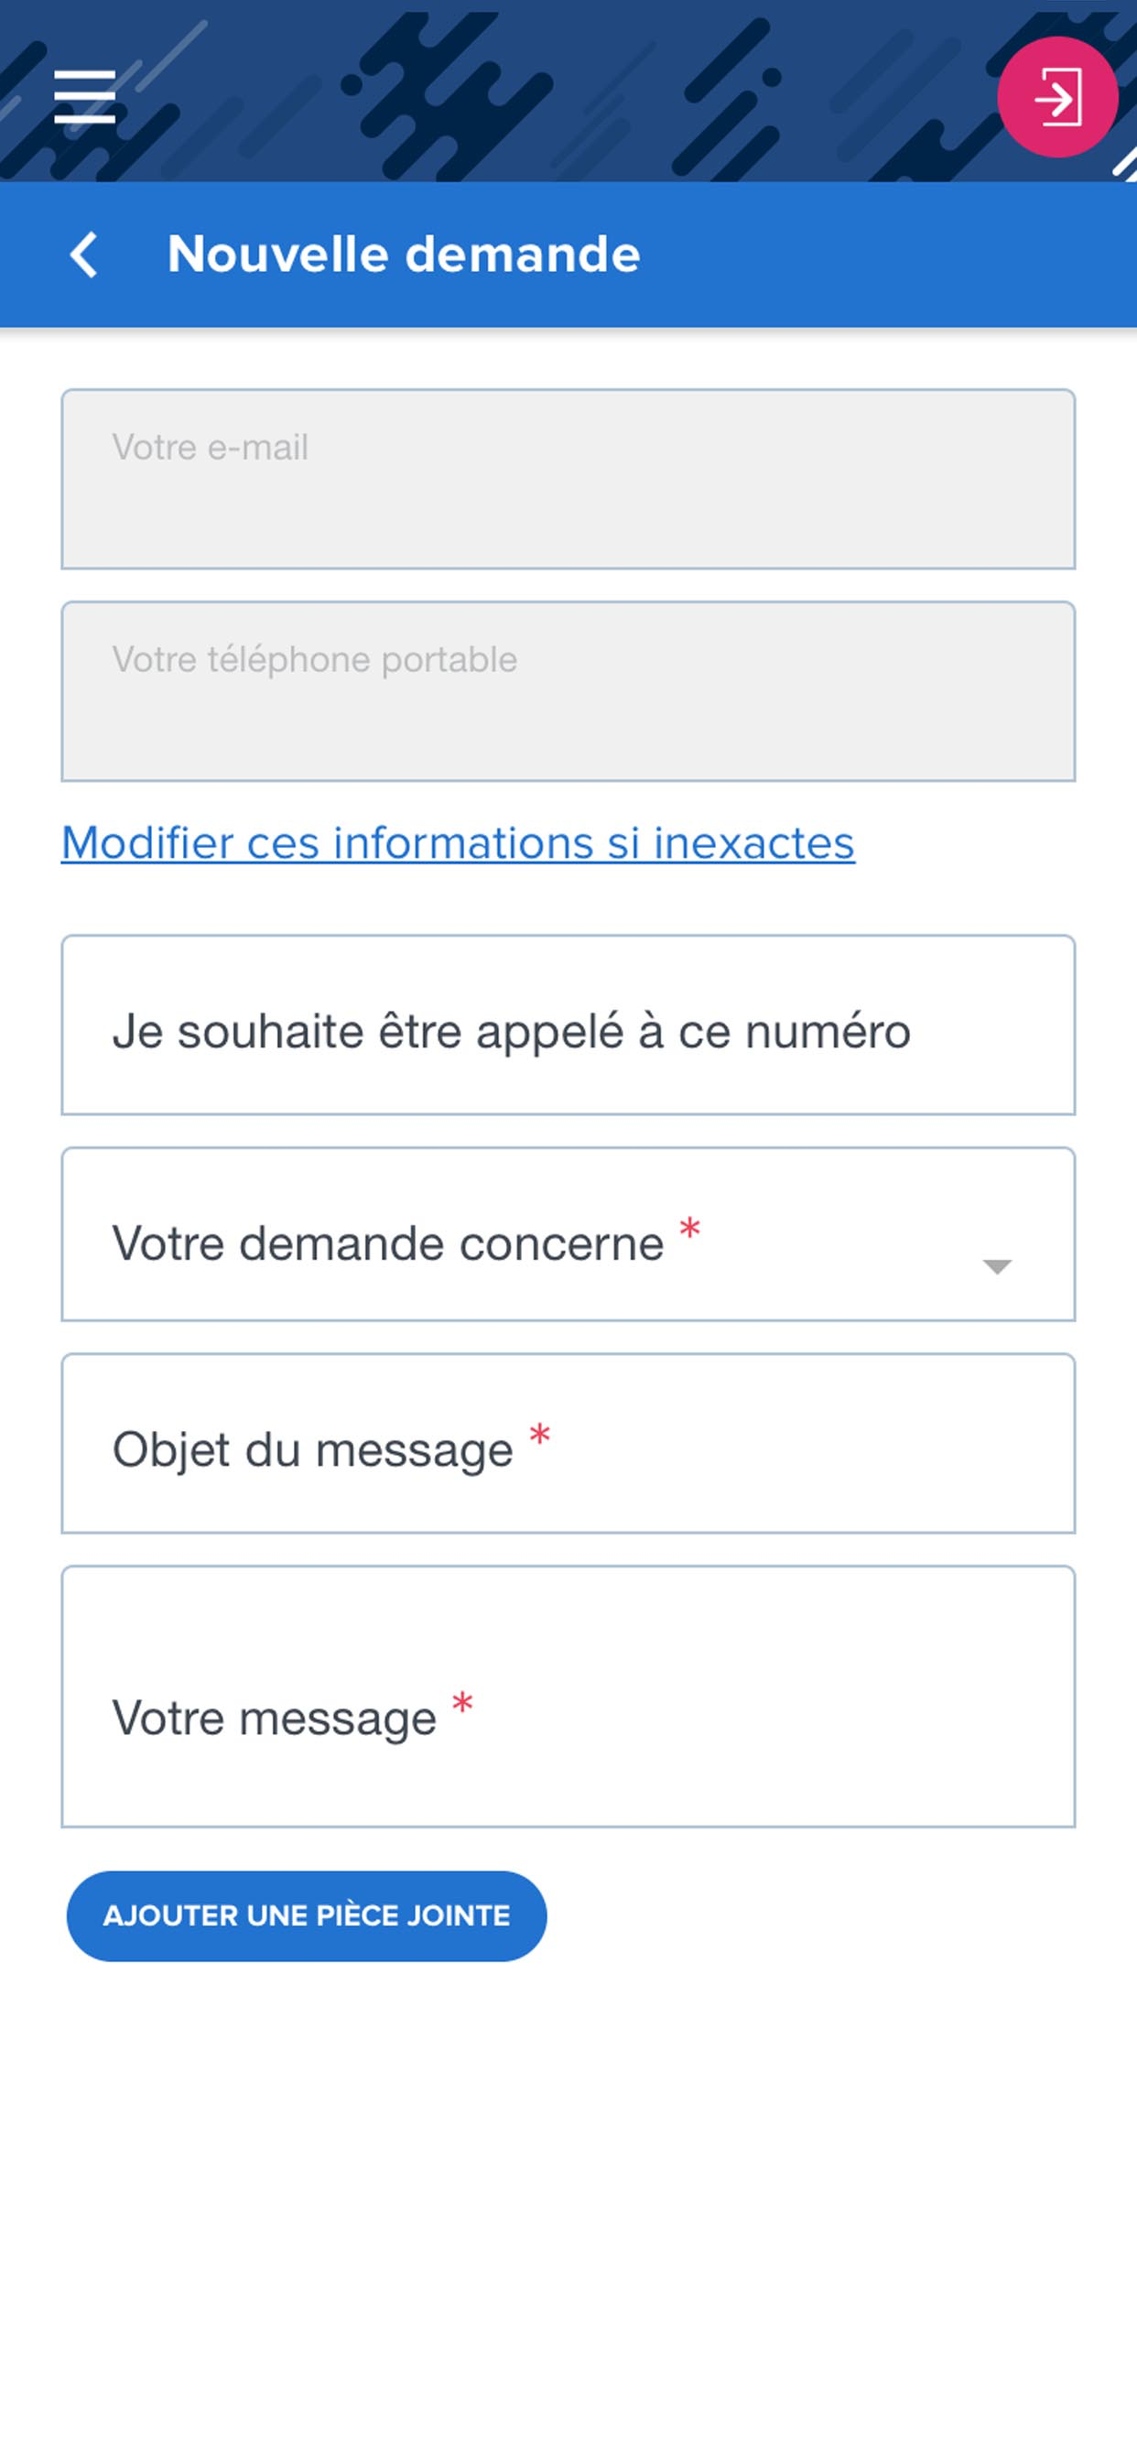Go back with the left chevron arrow
This screenshot has width=1137, height=2461.
click(x=84, y=255)
